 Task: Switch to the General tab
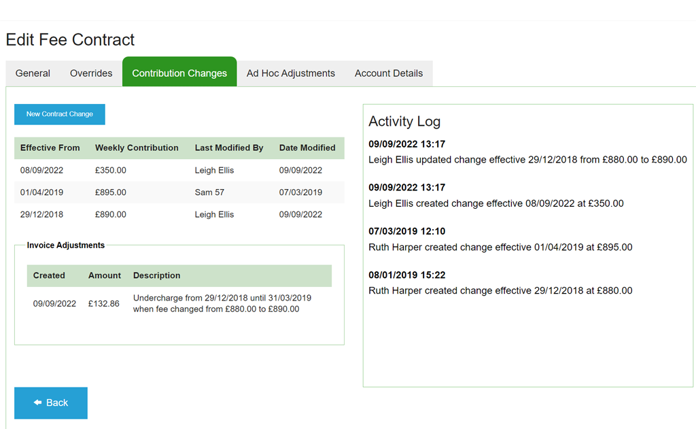pyautogui.click(x=33, y=73)
